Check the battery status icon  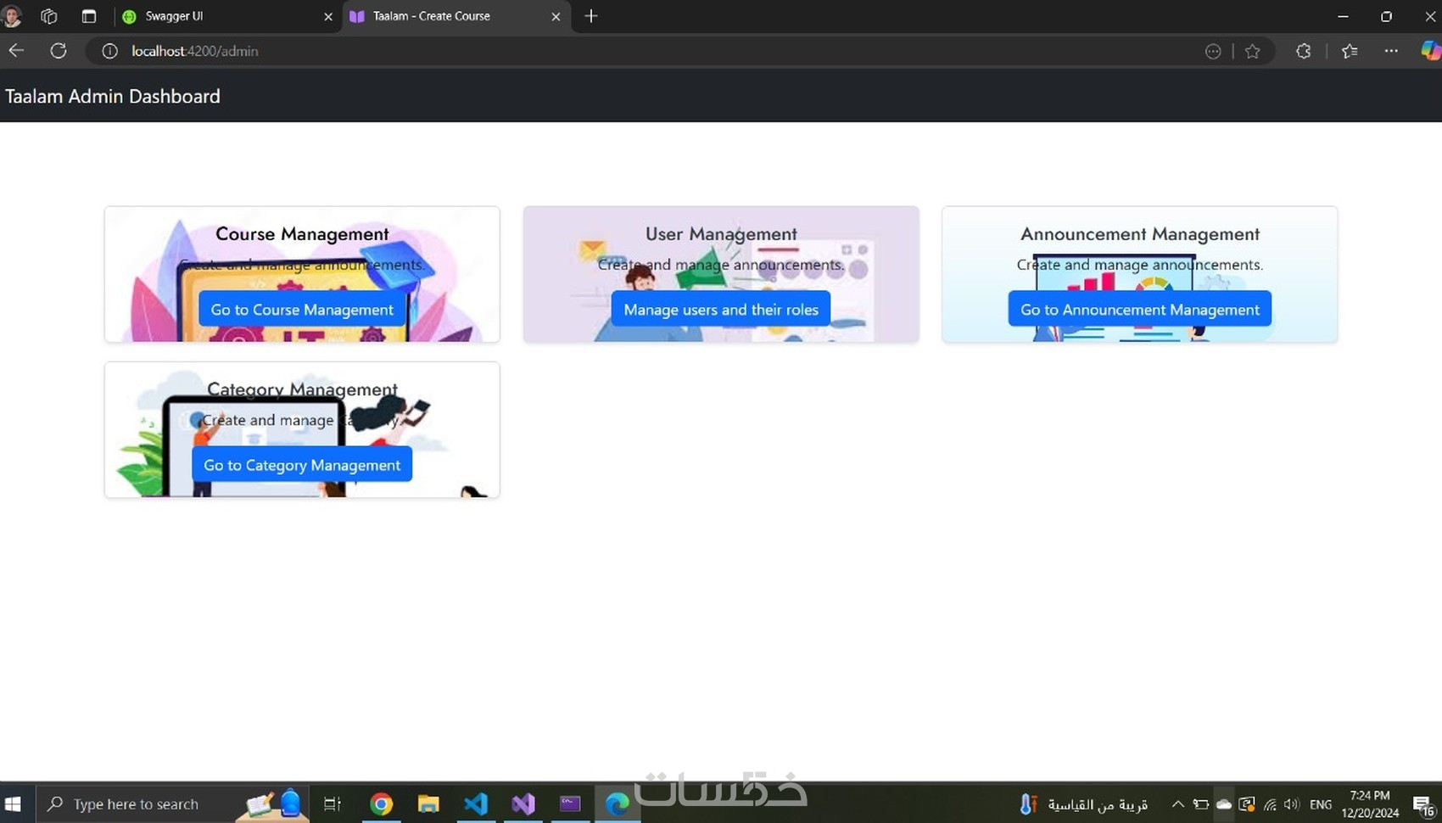click(x=1200, y=803)
